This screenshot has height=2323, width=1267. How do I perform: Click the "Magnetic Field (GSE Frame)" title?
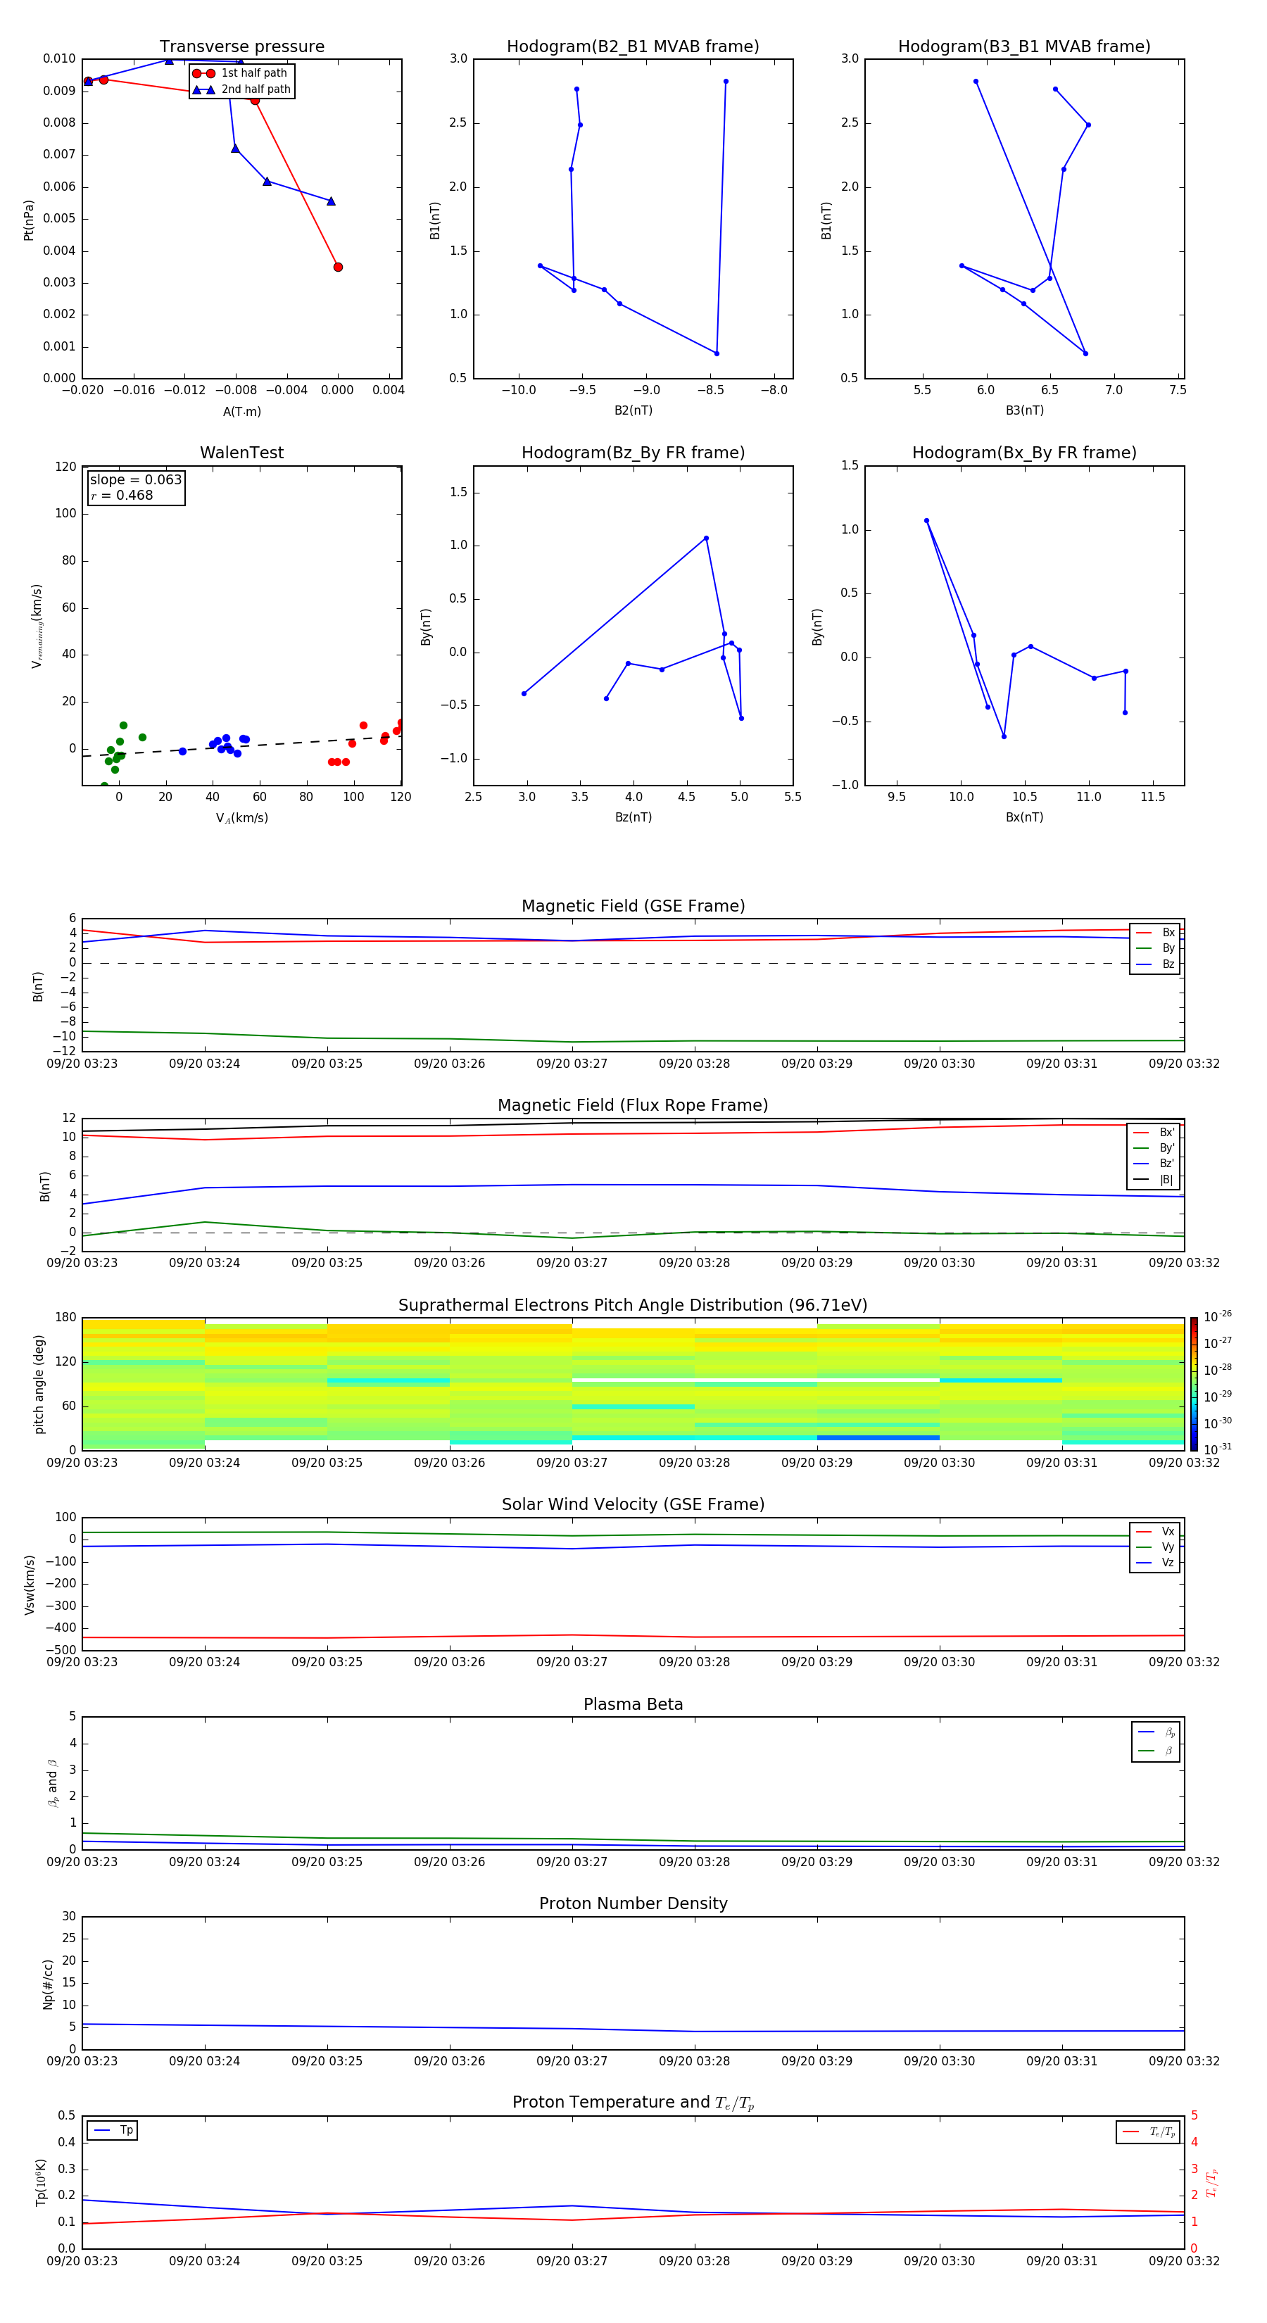coord(633,906)
